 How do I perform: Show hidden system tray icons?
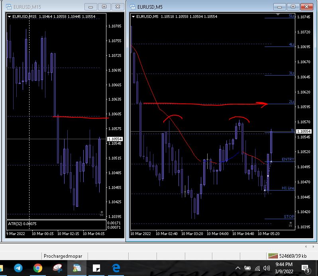pos(238,268)
